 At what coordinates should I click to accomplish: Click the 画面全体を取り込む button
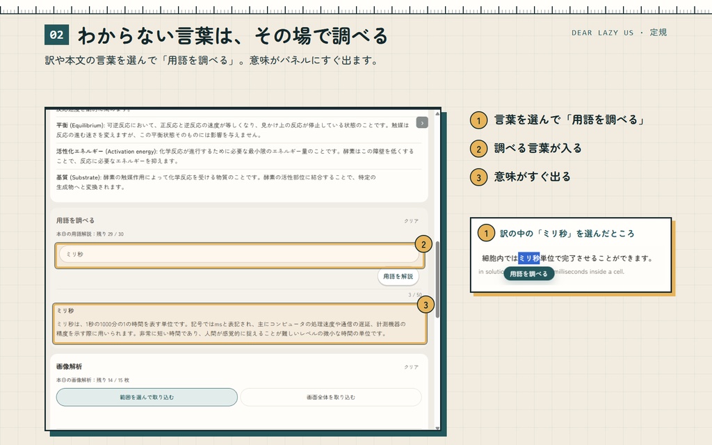click(330, 397)
